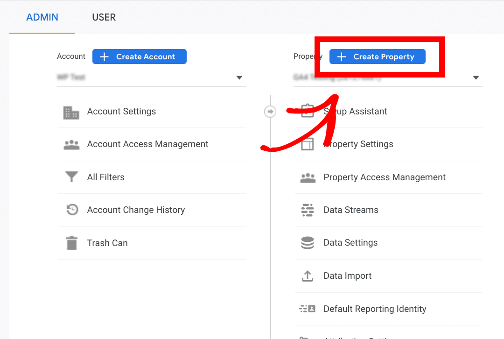This screenshot has height=339, width=504.
Task: Click the Create Property button
Action: pos(377,56)
